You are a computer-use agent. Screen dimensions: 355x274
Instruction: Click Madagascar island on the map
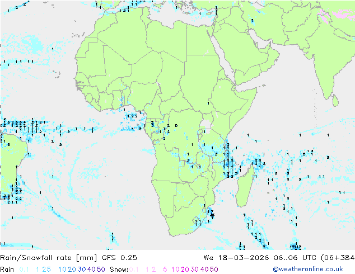[x=245, y=187]
